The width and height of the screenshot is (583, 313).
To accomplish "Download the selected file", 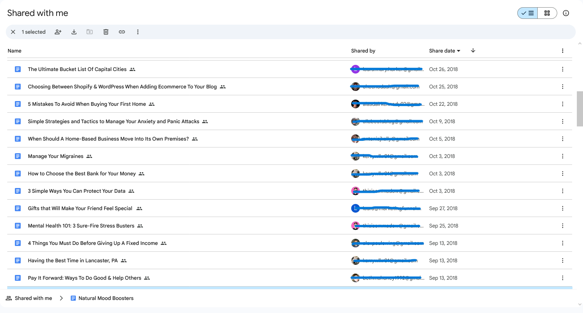I will [x=74, y=32].
